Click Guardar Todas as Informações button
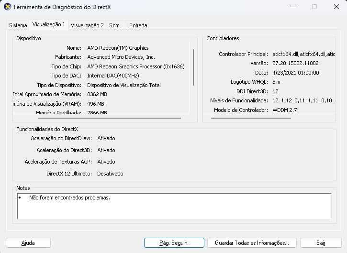 pyautogui.click(x=252, y=243)
